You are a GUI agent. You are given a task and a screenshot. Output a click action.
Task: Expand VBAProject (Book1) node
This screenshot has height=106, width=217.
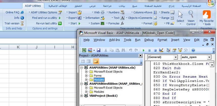point(82,96)
